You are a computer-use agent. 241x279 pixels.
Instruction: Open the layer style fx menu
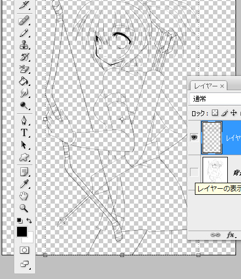231,234
